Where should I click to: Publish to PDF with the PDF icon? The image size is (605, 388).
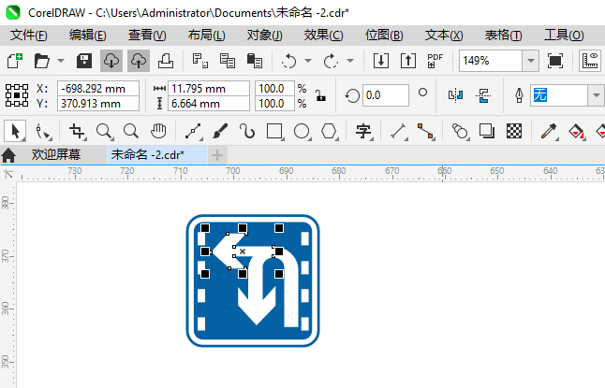[435, 61]
